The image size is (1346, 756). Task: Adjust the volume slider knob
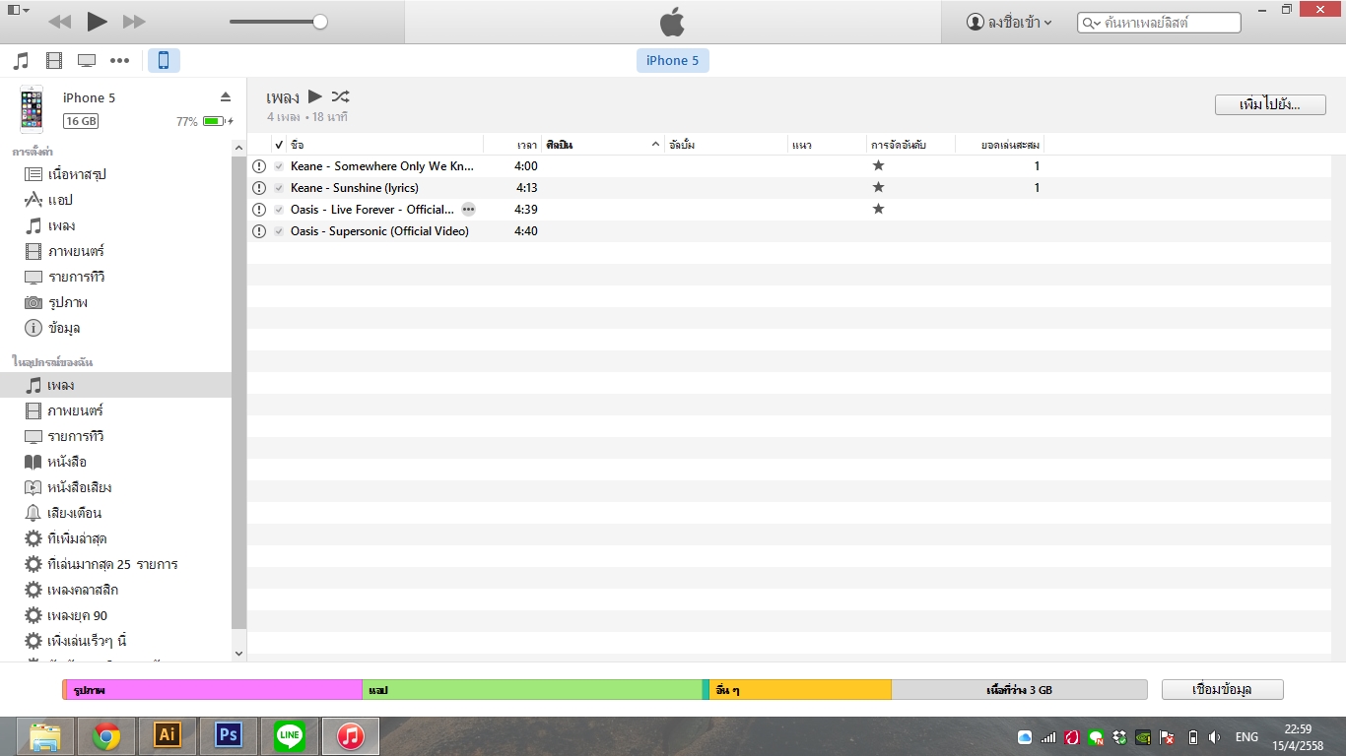tap(320, 22)
